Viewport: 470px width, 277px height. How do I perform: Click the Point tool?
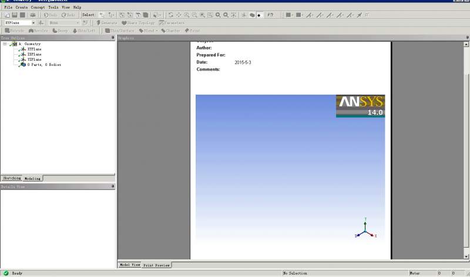pyautogui.click(x=192, y=31)
